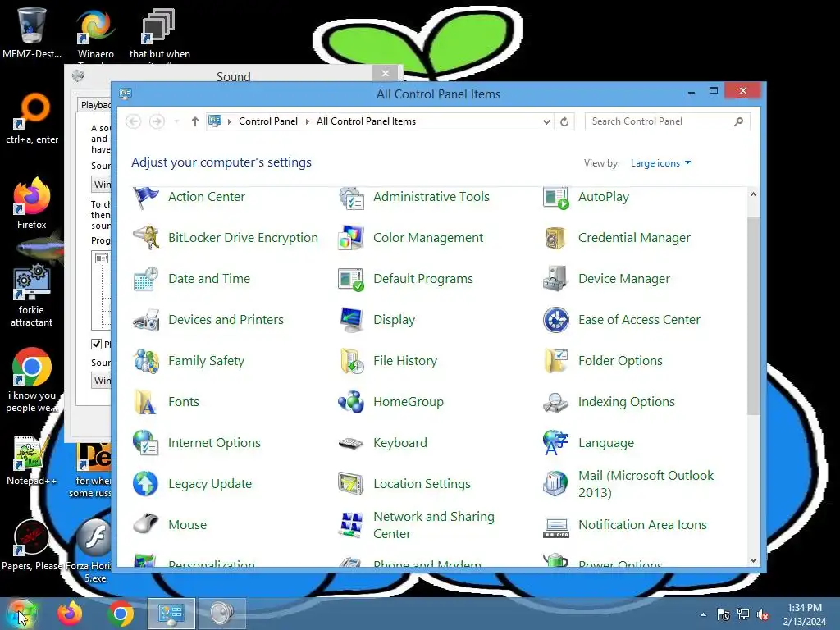The width and height of the screenshot is (840, 630).
Task: Open the File History icon
Action: [x=351, y=361]
